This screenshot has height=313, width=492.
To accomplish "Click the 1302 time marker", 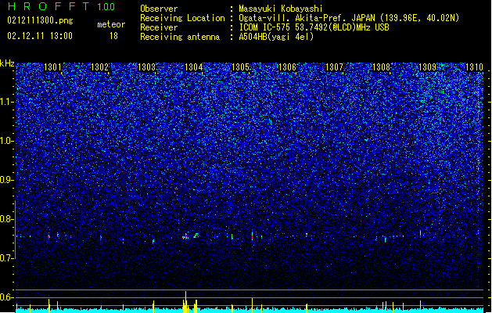I will 99,67.
